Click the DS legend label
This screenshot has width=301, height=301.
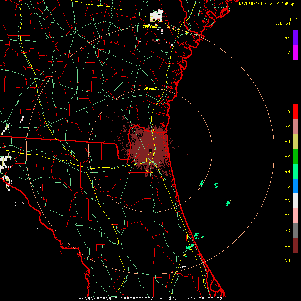tap(287, 201)
